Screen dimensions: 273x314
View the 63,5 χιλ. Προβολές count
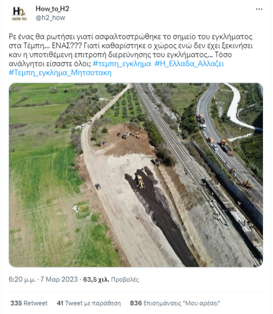(x=111, y=279)
